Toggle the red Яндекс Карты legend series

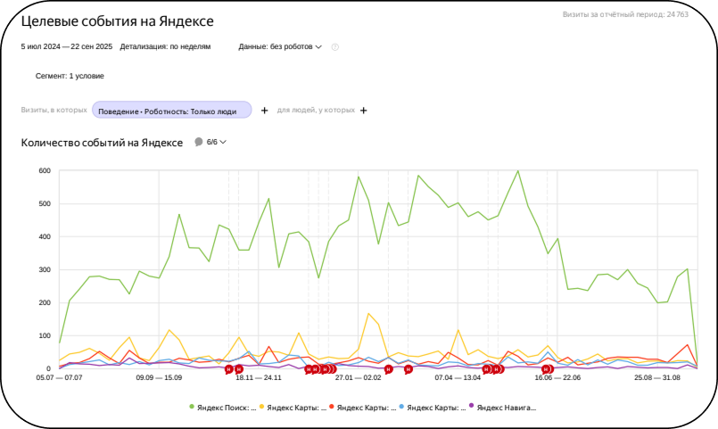coord(363,408)
